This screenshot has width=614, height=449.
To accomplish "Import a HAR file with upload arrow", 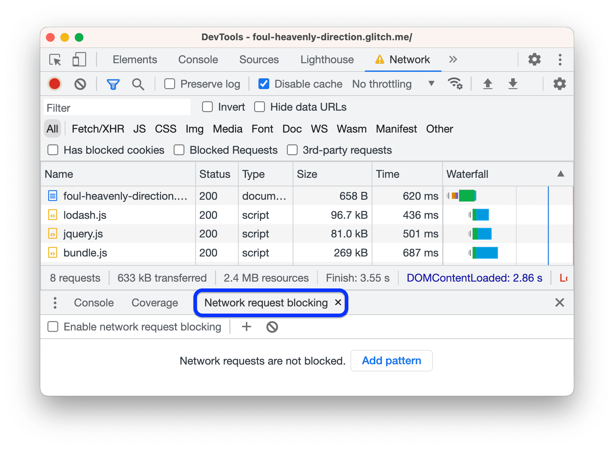I will tap(487, 84).
